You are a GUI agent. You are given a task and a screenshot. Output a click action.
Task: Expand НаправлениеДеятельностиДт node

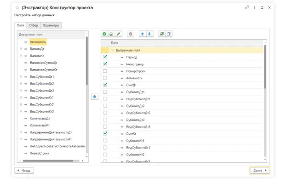pos(21,132)
